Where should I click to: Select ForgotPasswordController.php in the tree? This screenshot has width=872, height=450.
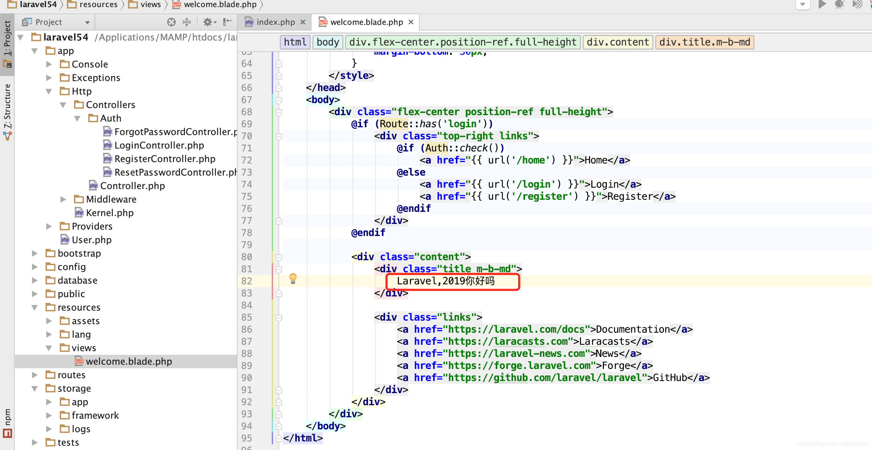tap(170, 132)
